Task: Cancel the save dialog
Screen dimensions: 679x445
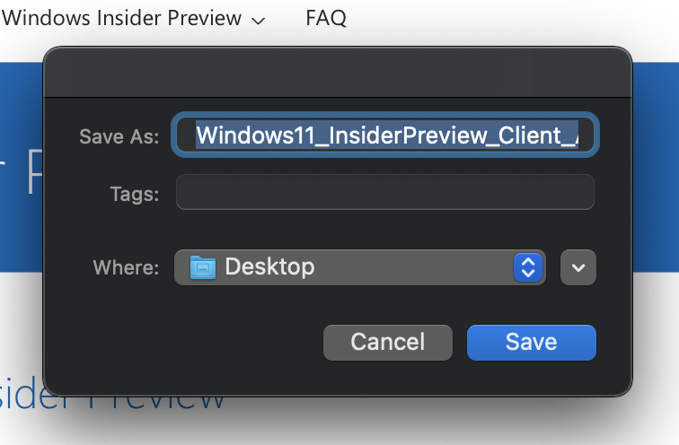Action: tap(388, 343)
